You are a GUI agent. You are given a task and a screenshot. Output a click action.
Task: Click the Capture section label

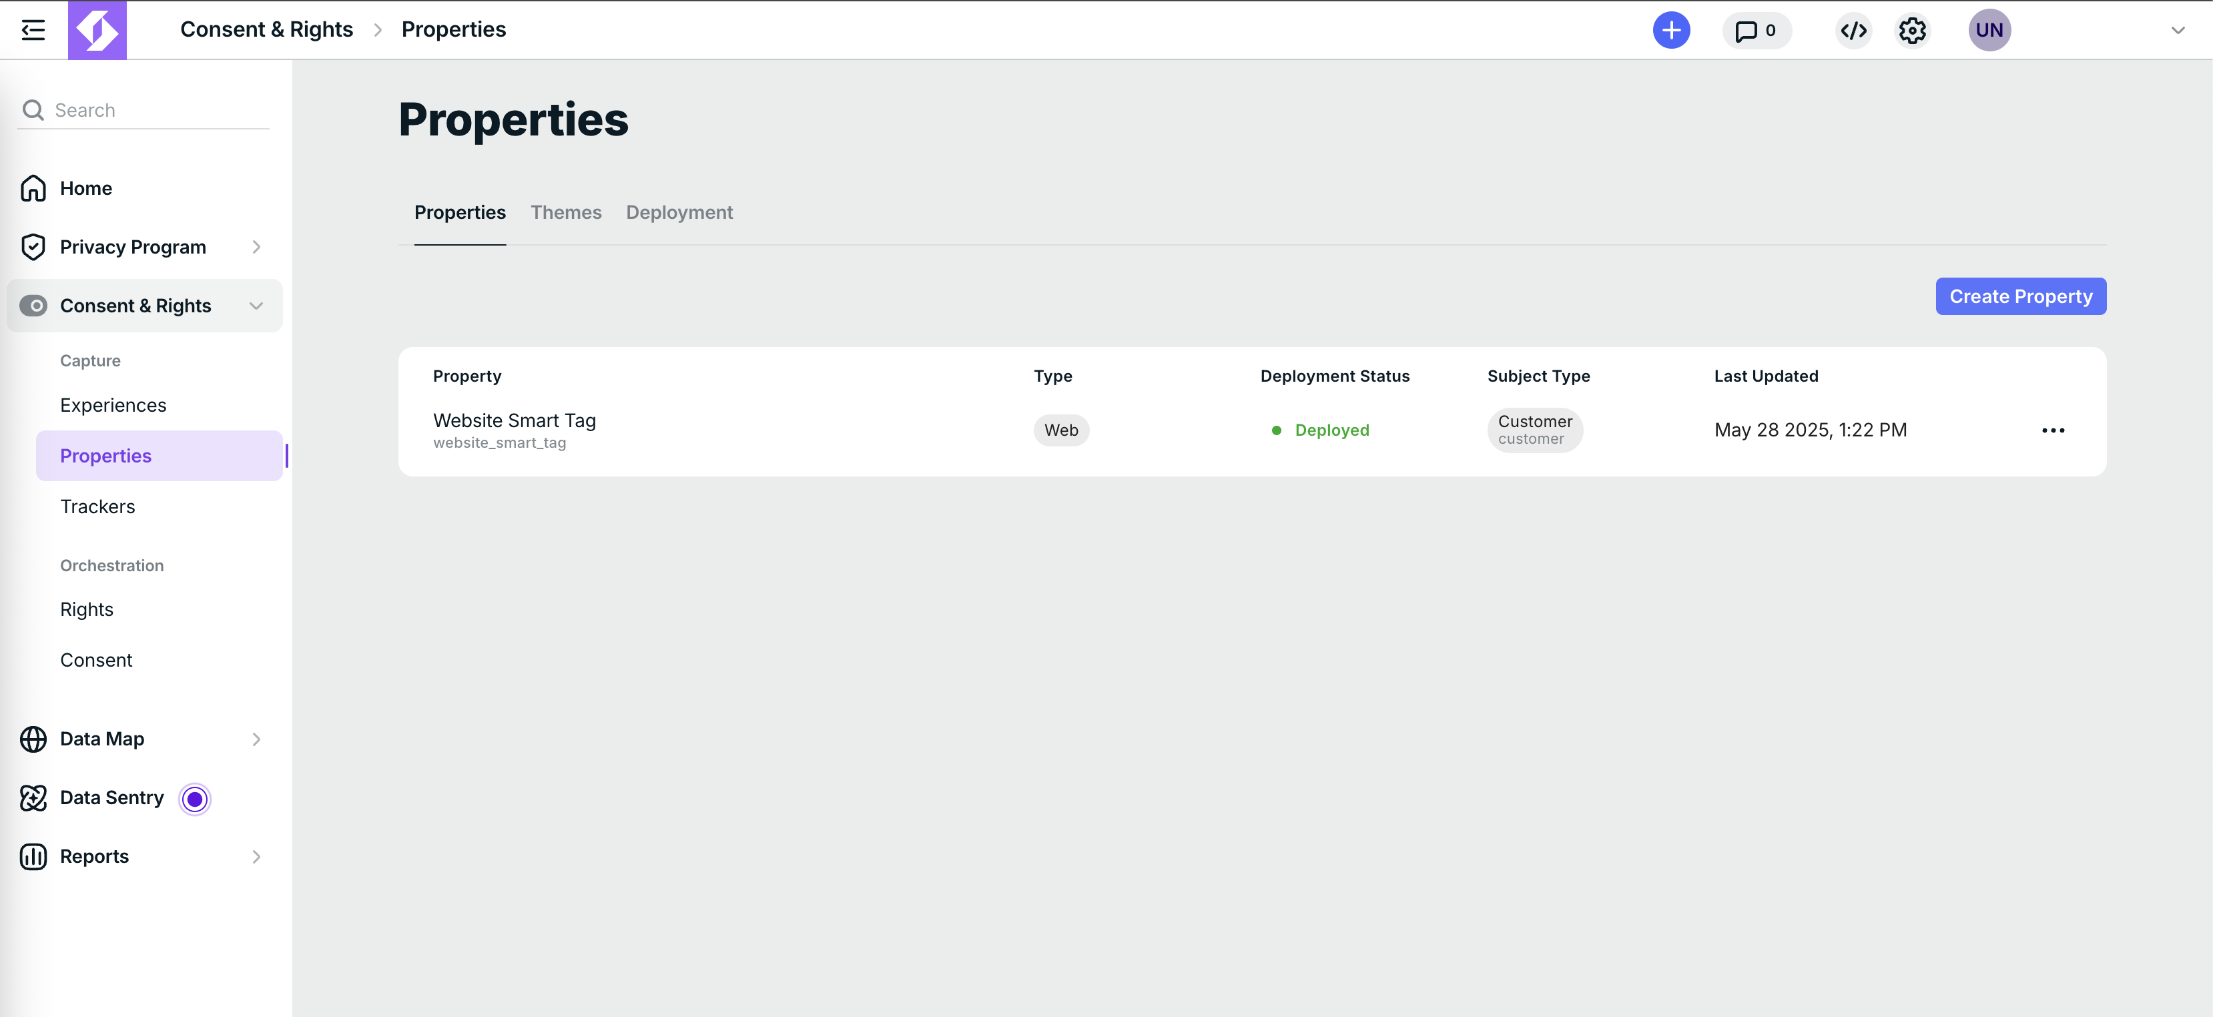[90, 361]
